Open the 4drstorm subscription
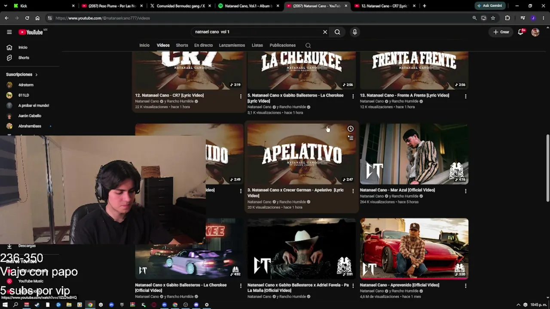Viewport: 550px width, 309px height. [x=26, y=85]
